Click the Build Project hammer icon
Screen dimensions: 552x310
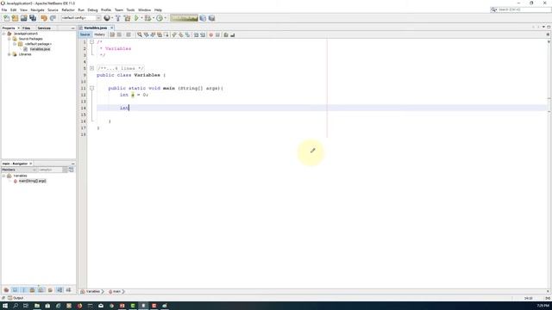point(118,18)
